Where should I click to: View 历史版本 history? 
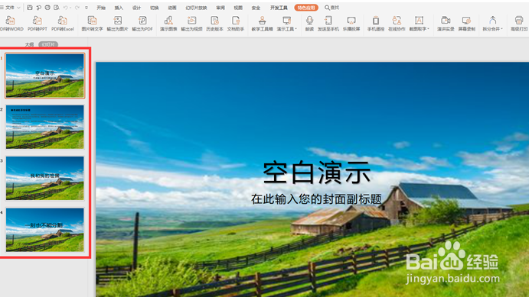click(x=214, y=24)
